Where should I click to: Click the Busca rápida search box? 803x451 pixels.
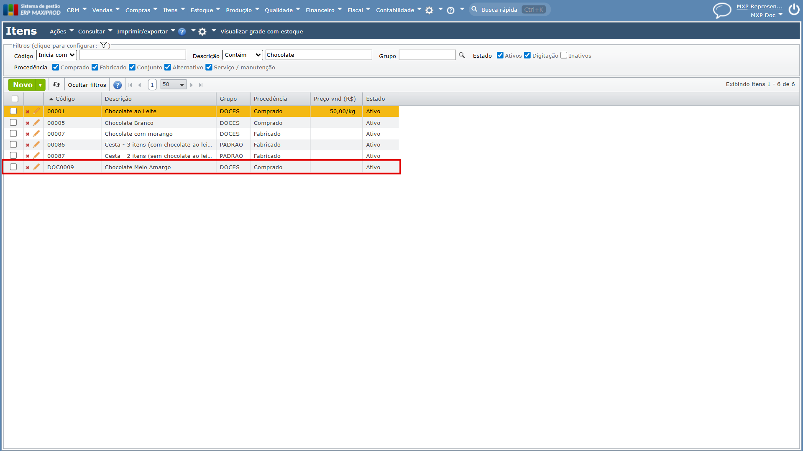pos(510,10)
